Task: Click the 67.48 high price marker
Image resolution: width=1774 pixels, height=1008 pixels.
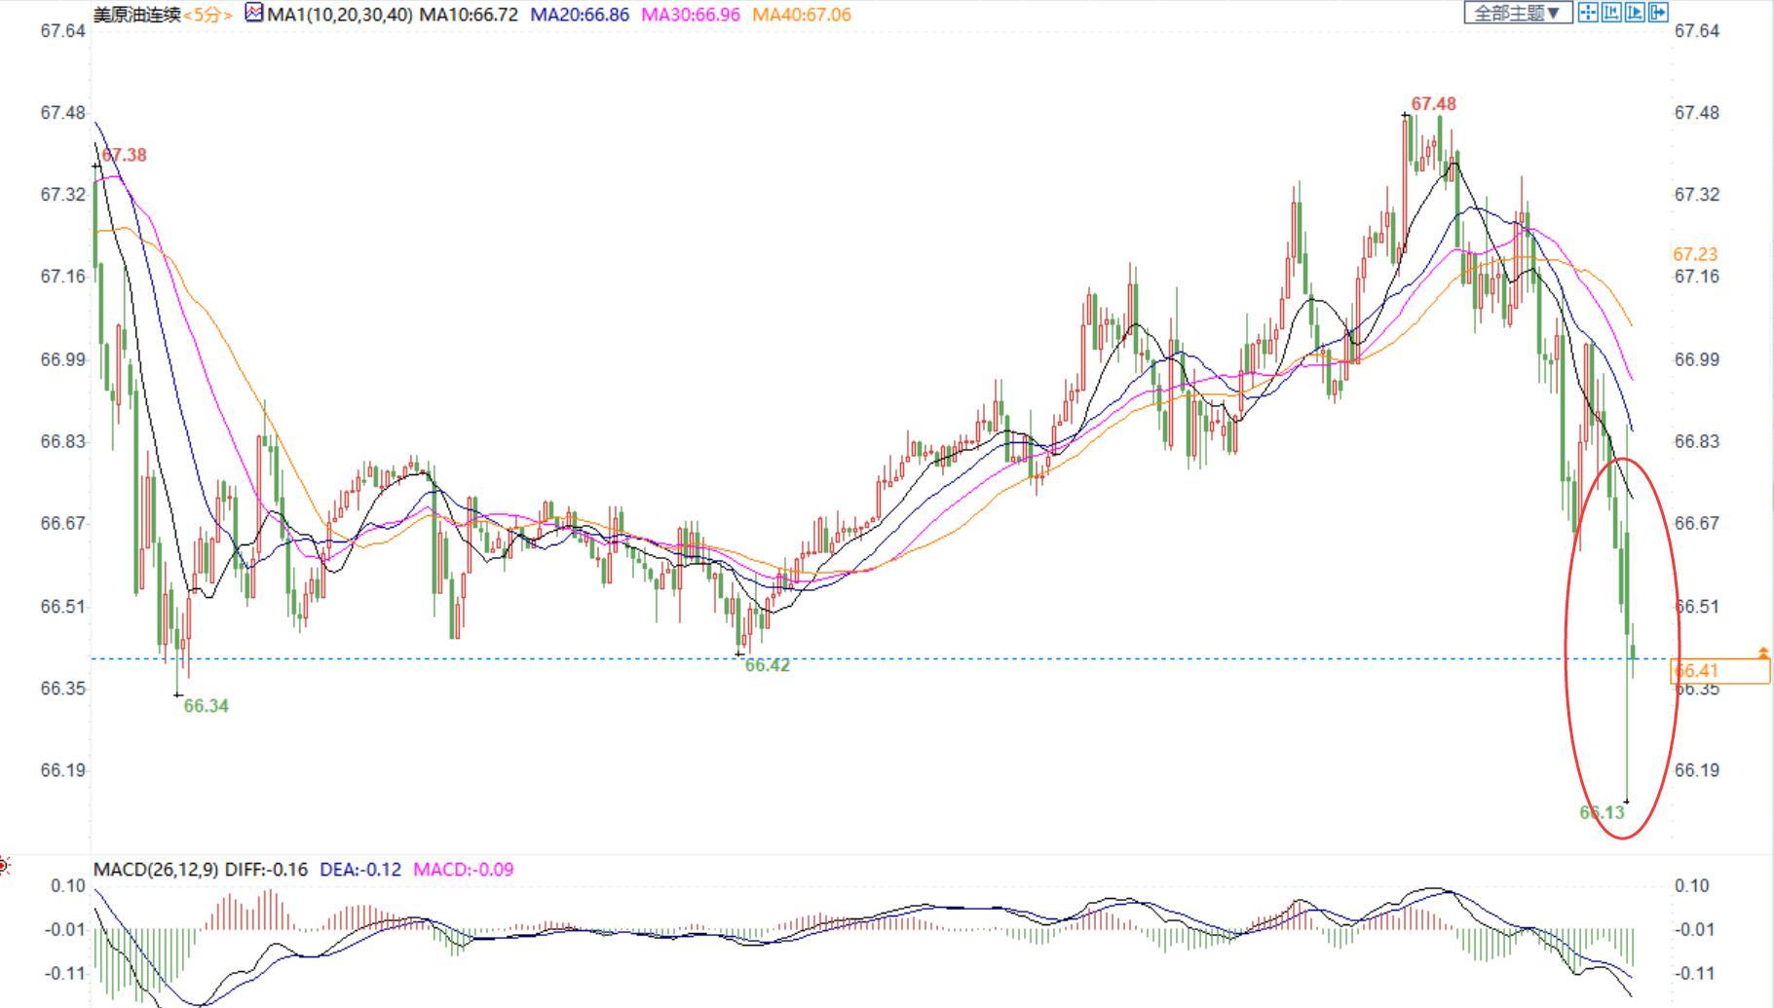Action: click(1434, 103)
